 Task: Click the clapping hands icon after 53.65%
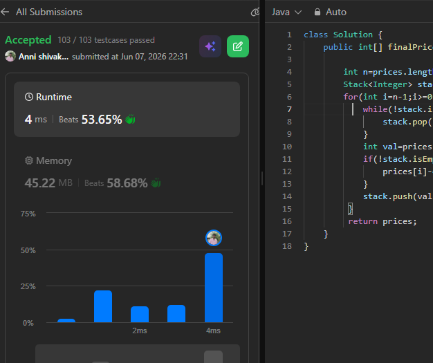click(130, 120)
